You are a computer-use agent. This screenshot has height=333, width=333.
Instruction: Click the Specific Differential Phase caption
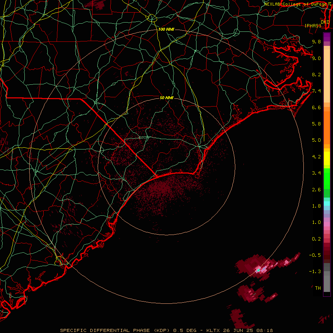[x=166, y=330]
